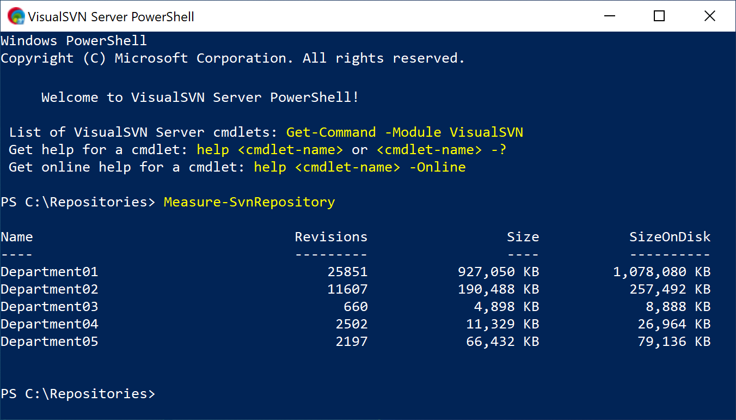
Task: Click the Get-Command -Module VisualSVN cmdlet text
Action: 404,132
